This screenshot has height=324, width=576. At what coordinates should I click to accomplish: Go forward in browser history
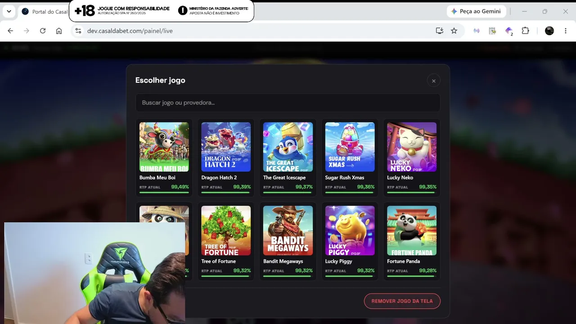tap(27, 31)
